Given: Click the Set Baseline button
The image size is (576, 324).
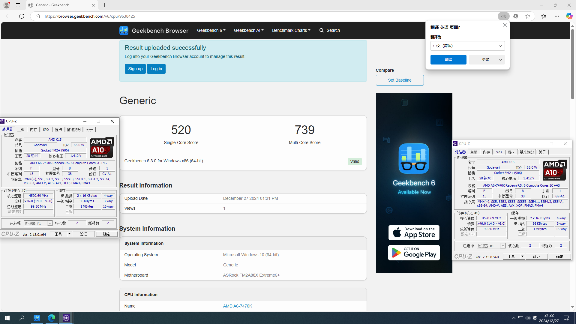Looking at the screenshot, I should tap(400, 80).
